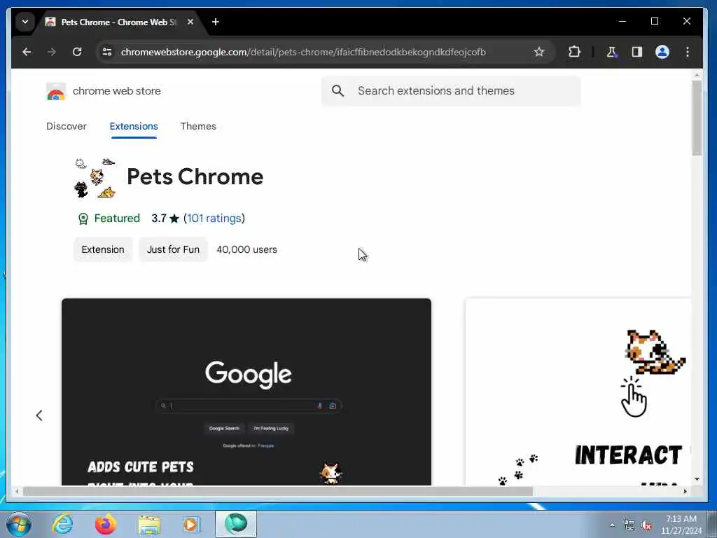Open Windows Explorer folder in taskbar
Screen dimensions: 717x538
(x=149, y=525)
